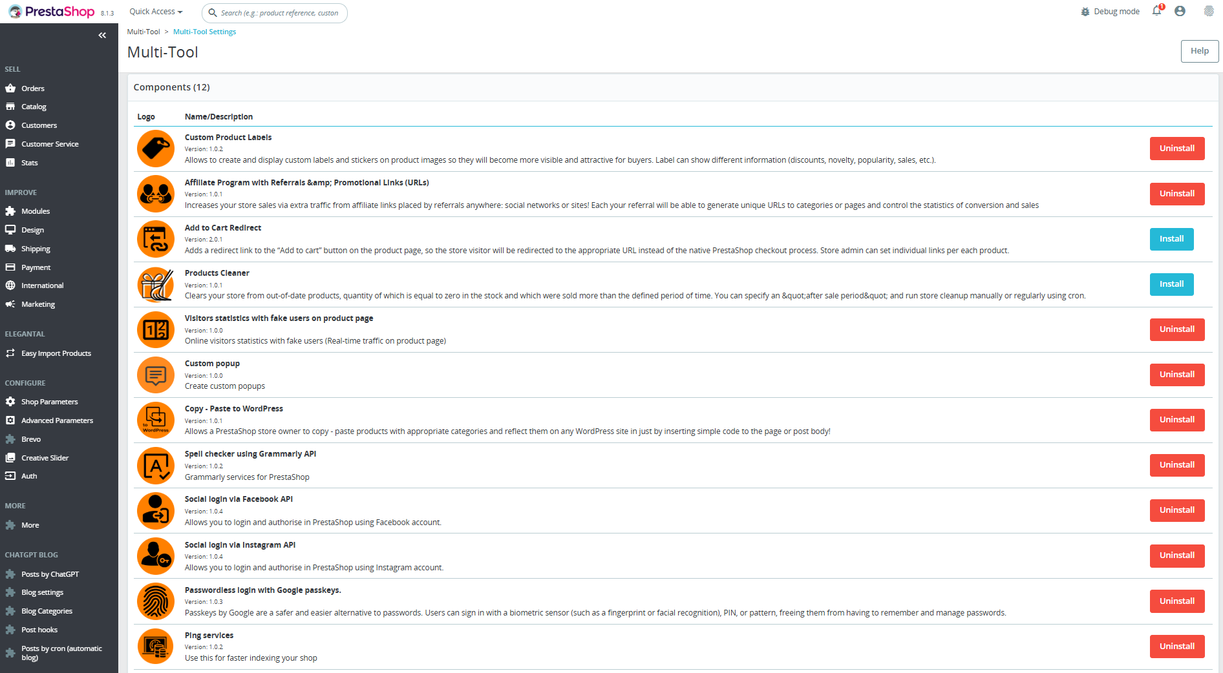Open the Quick Access dropdown
Image resolution: width=1223 pixels, height=673 pixels.
pyautogui.click(x=156, y=12)
